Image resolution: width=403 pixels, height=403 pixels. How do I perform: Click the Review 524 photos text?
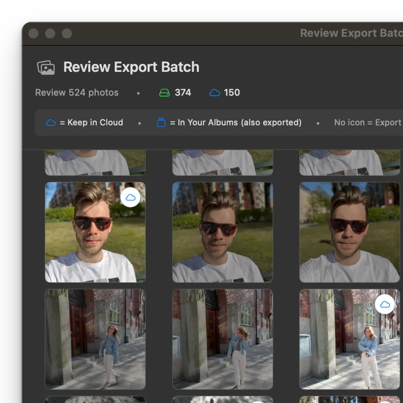pos(77,93)
